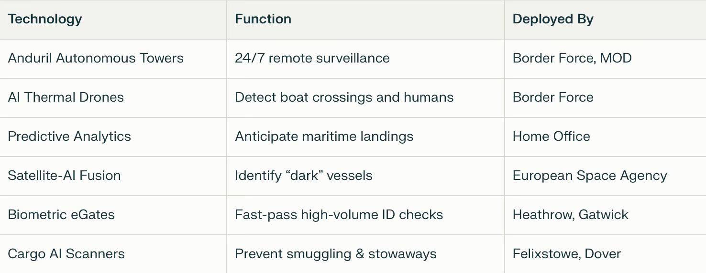Click Anticipate maritime landings cell
Screen dimensions: 706x273
pyautogui.click(x=365, y=137)
